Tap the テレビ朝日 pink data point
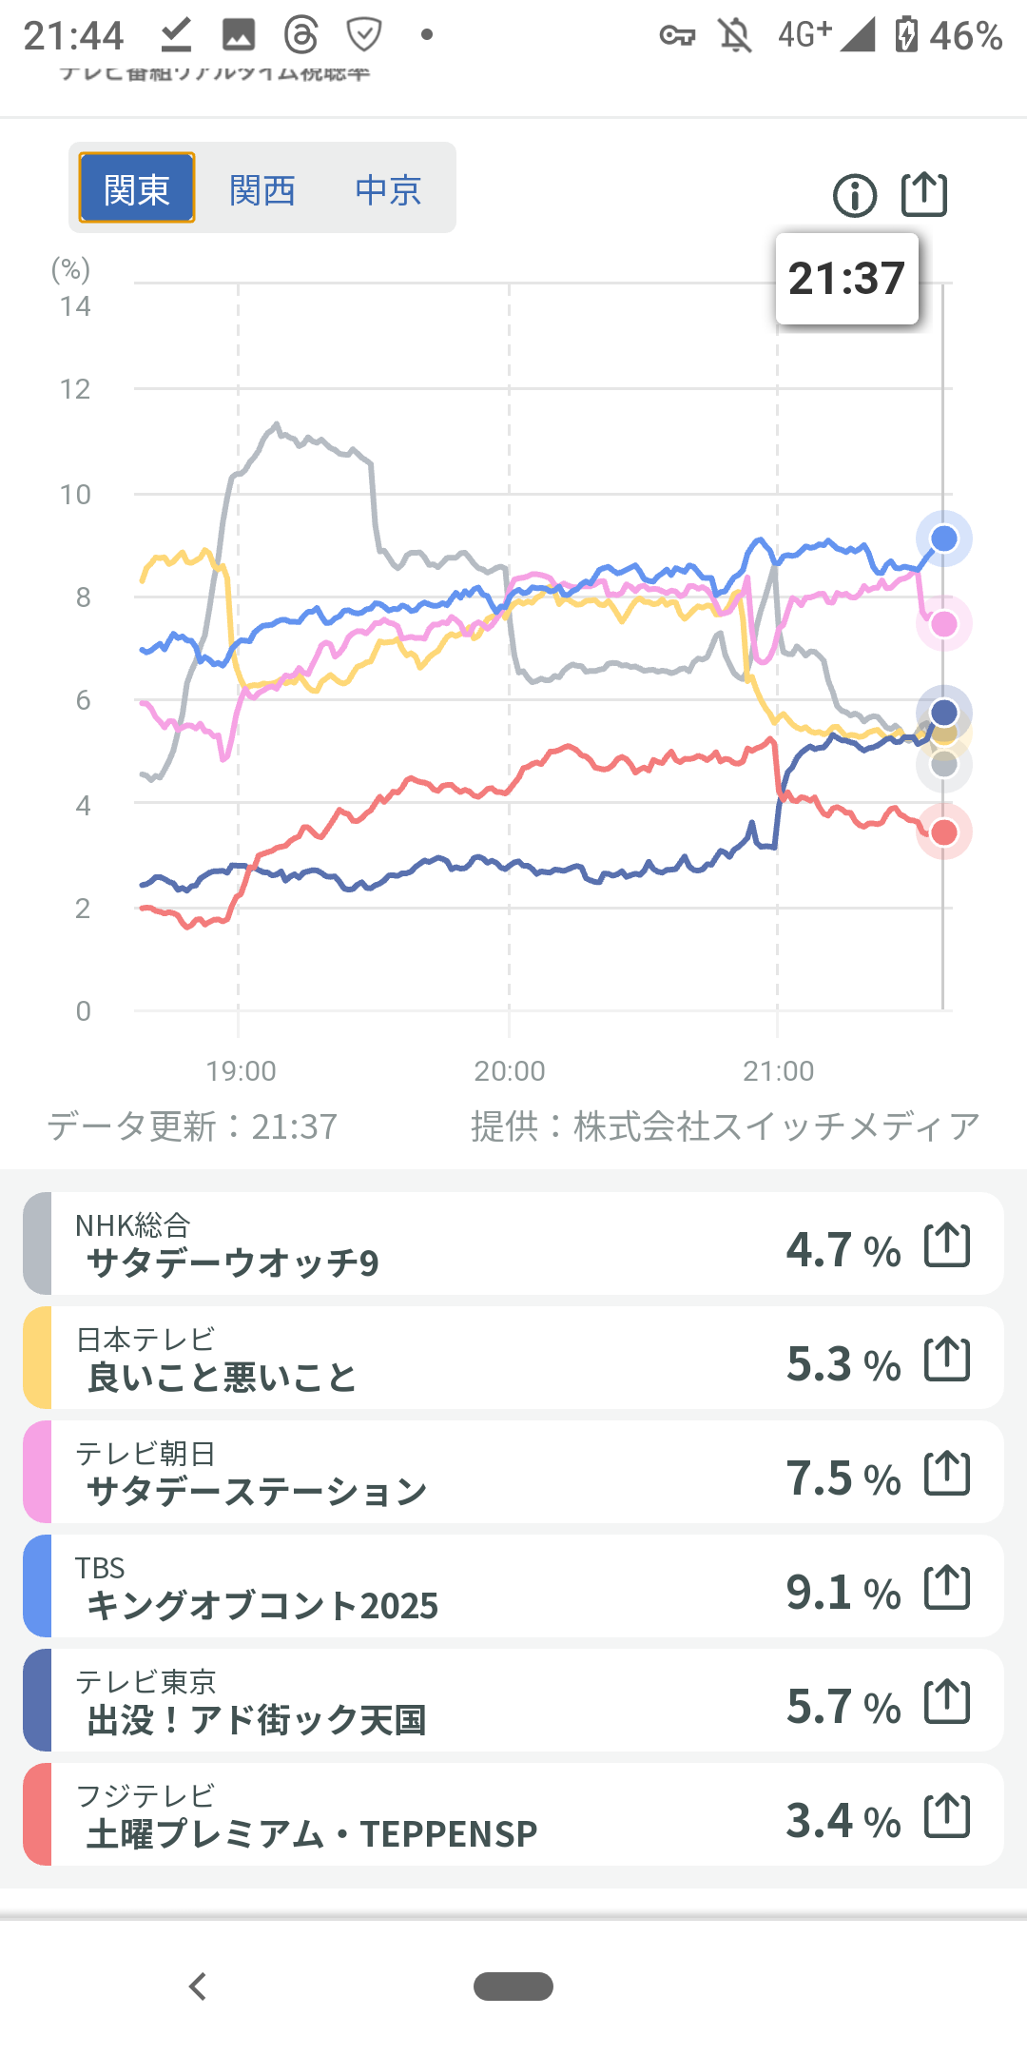The width and height of the screenshot is (1027, 2055). coord(943,624)
